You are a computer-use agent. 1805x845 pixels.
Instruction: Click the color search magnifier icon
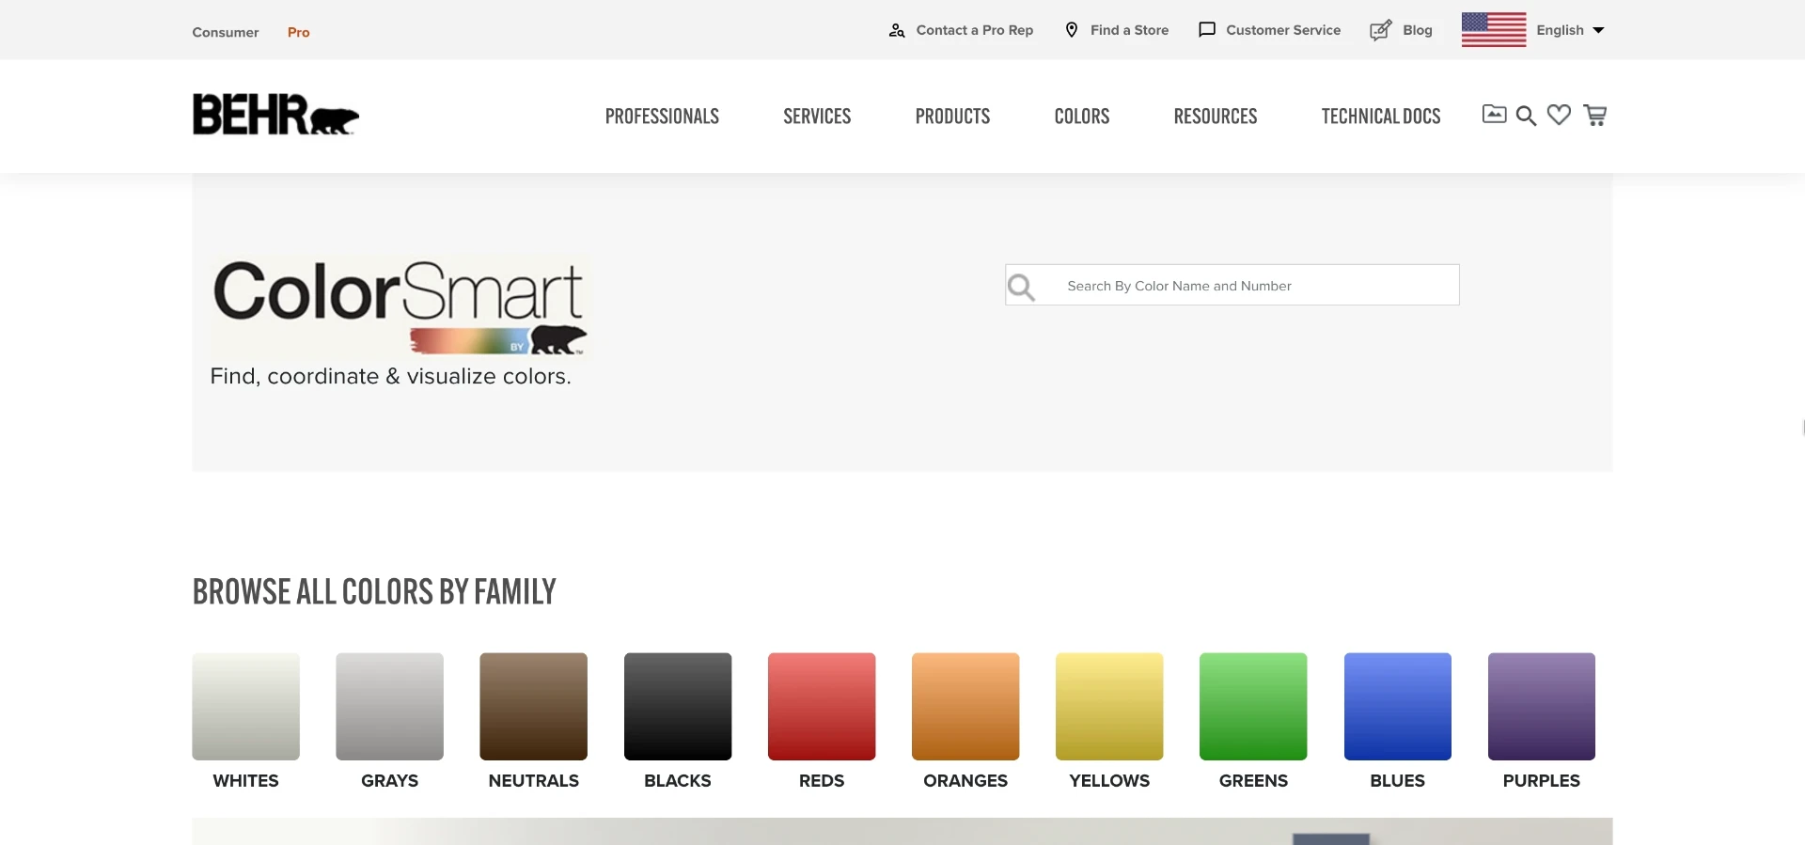1021,286
